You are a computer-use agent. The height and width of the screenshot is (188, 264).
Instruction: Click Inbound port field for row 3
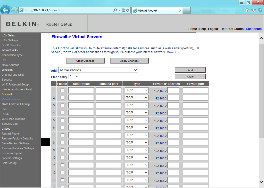[109, 105]
